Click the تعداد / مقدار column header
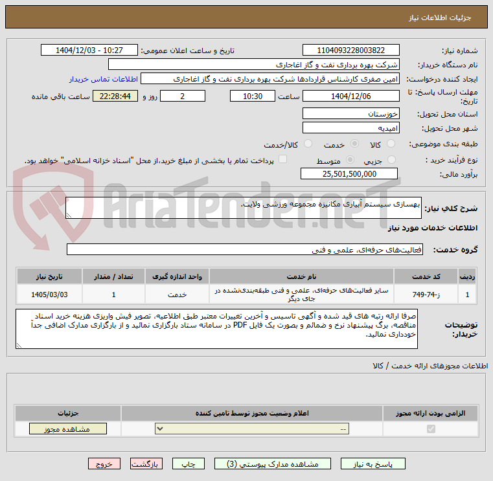The image size is (493, 481). point(113,276)
